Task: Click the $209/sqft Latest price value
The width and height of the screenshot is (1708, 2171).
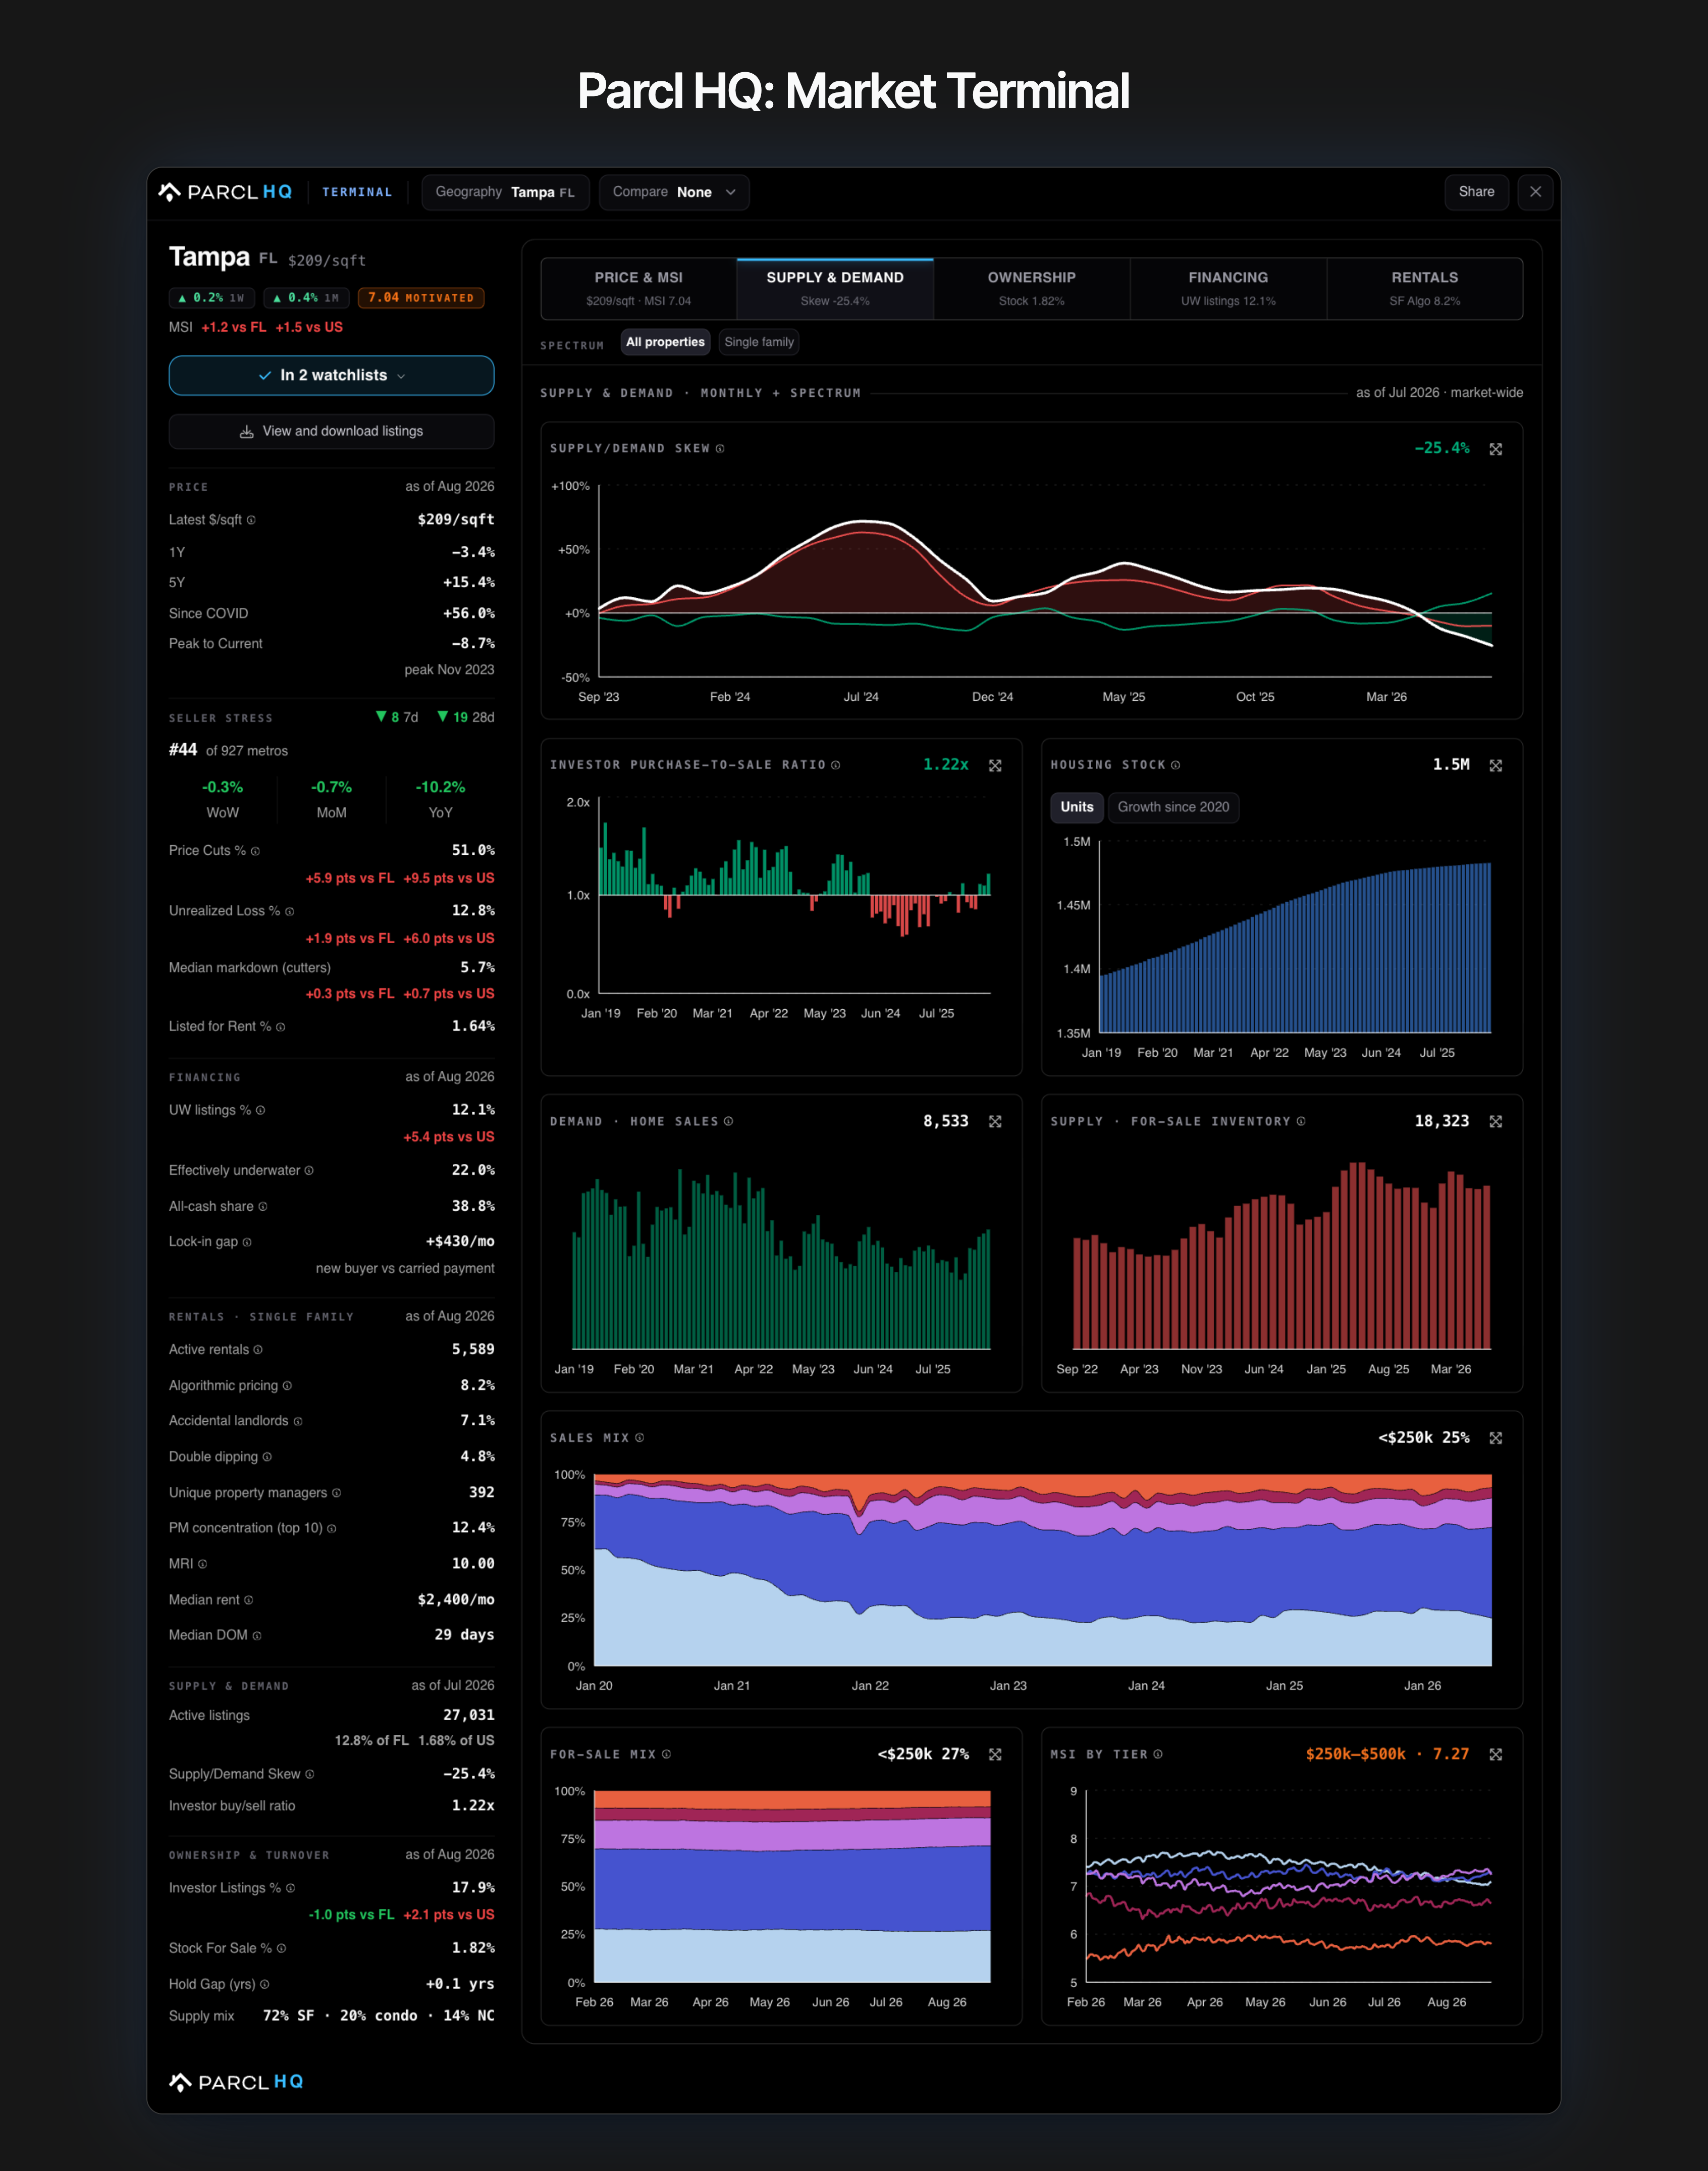Action: pyautogui.click(x=456, y=520)
